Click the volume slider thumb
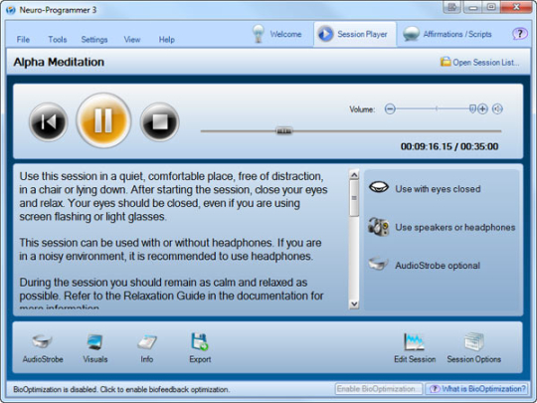This screenshot has width=537, height=403. click(x=472, y=109)
